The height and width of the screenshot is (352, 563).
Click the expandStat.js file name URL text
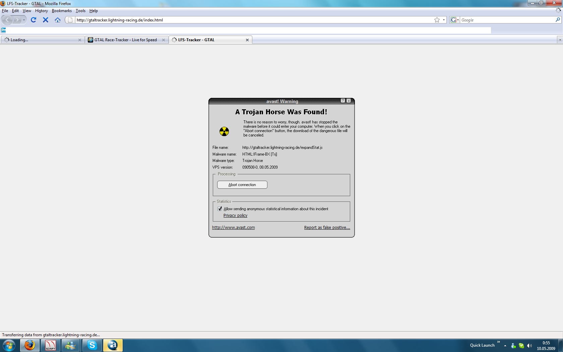(x=283, y=148)
